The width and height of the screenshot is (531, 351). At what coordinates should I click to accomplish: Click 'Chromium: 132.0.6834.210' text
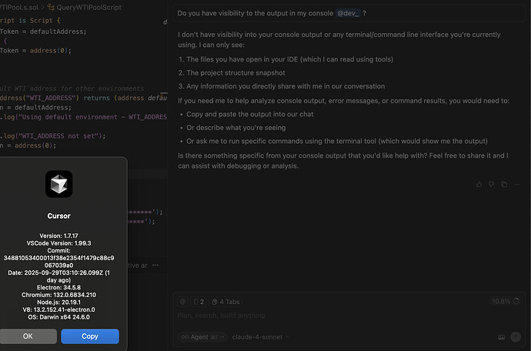(x=58, y=295)
